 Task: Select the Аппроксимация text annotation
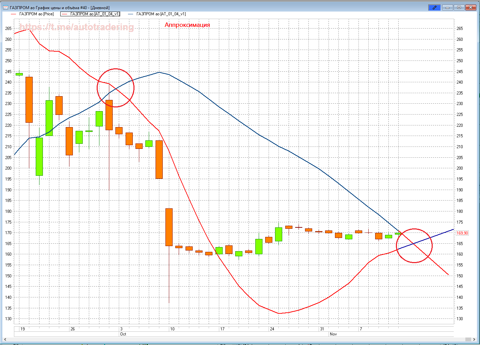click(x=187, y=25)
